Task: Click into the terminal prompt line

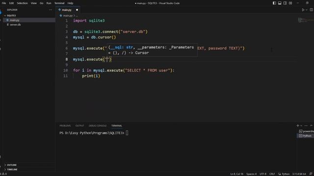Action: [94, 133]
